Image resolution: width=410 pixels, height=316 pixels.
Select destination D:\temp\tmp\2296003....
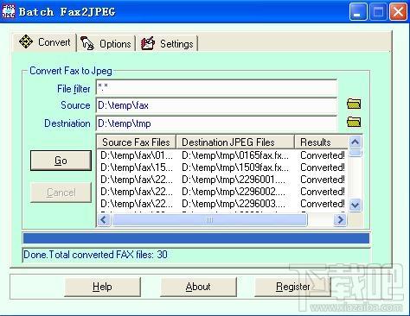pyautogui.click(x=234, y=204)
